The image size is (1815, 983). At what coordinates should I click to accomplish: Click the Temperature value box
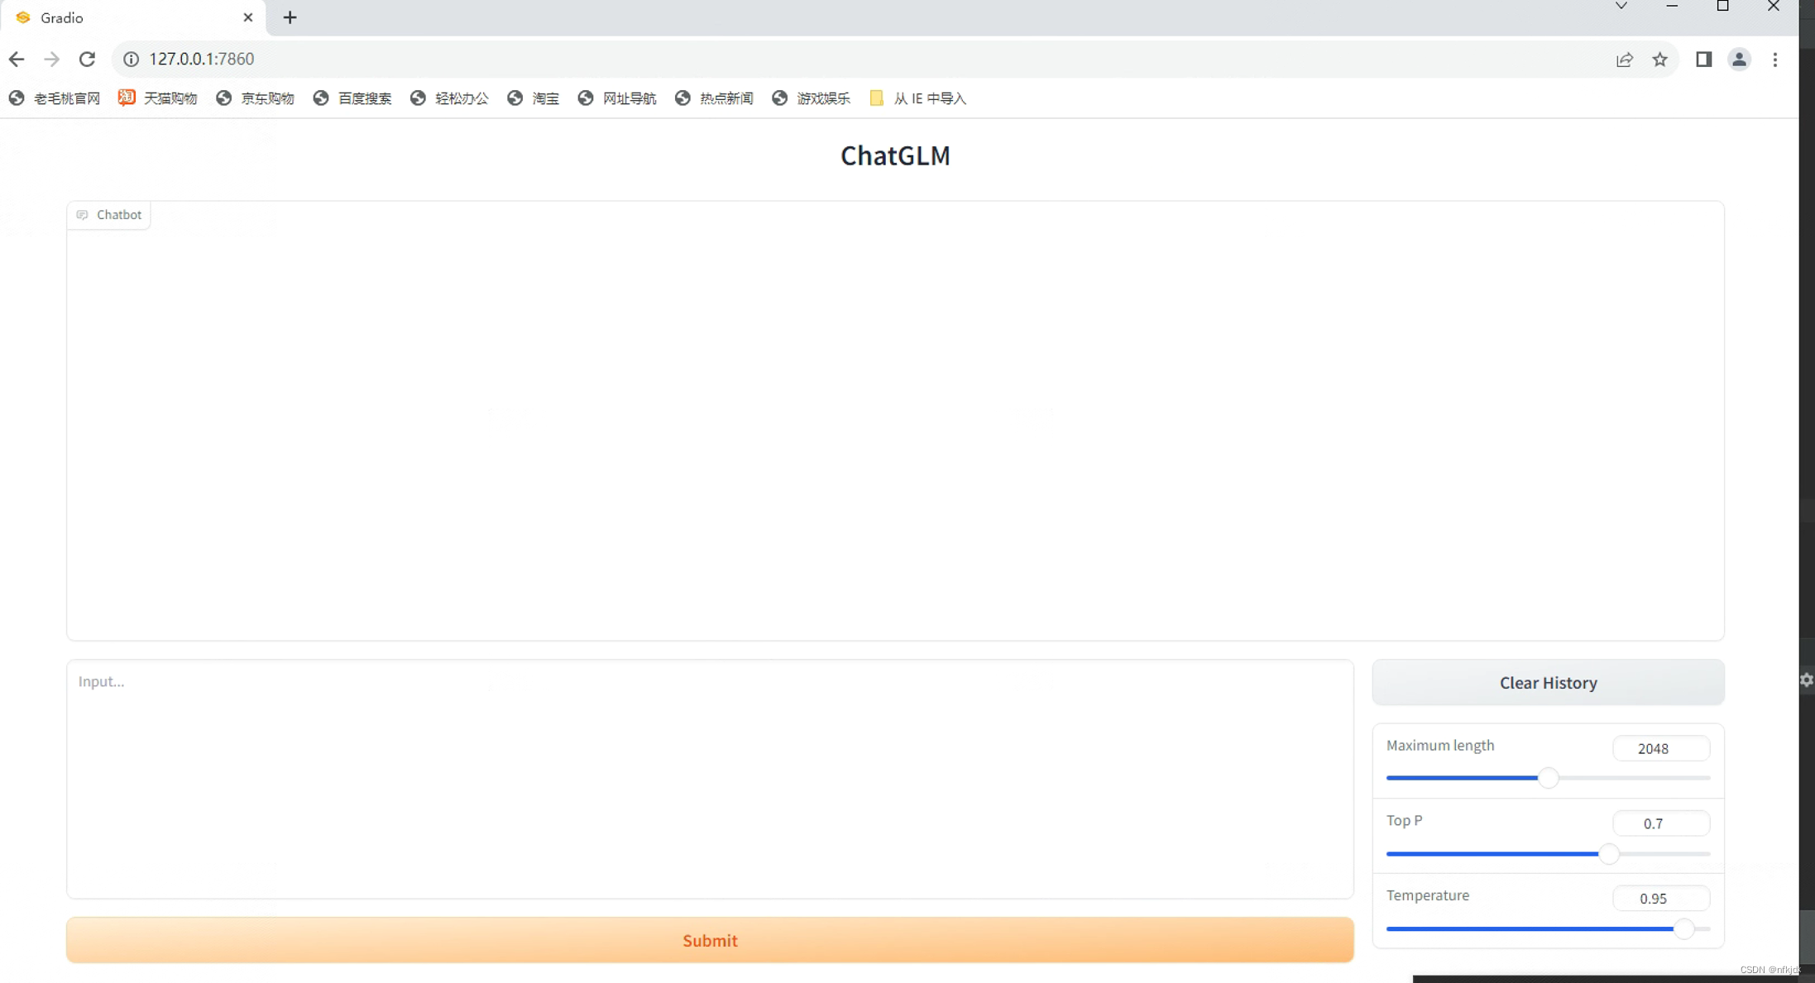point(1660,899)
